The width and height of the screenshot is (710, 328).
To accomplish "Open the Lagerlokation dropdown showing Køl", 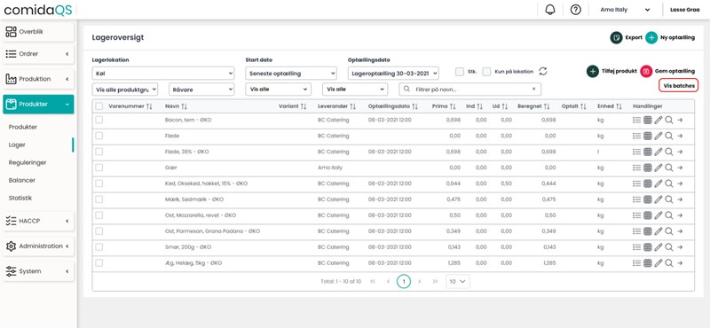I will [x=163, y=73].
